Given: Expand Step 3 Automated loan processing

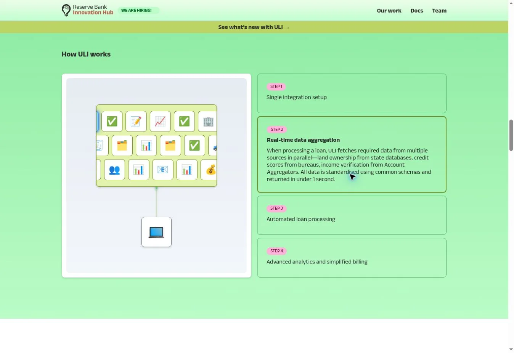Looking at the screenshot, I should tap(352, 215).
